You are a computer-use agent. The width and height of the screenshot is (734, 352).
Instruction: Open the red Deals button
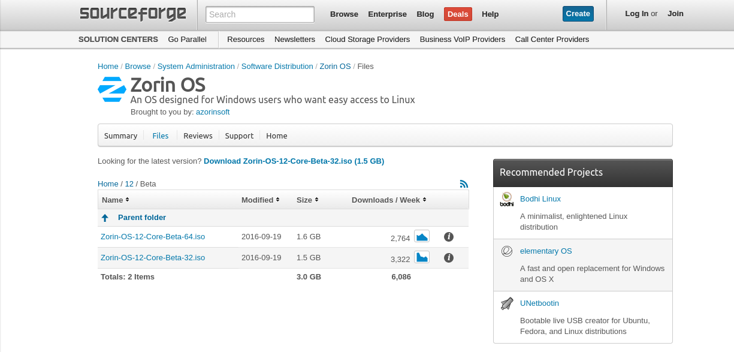click(x=458, y=14)
